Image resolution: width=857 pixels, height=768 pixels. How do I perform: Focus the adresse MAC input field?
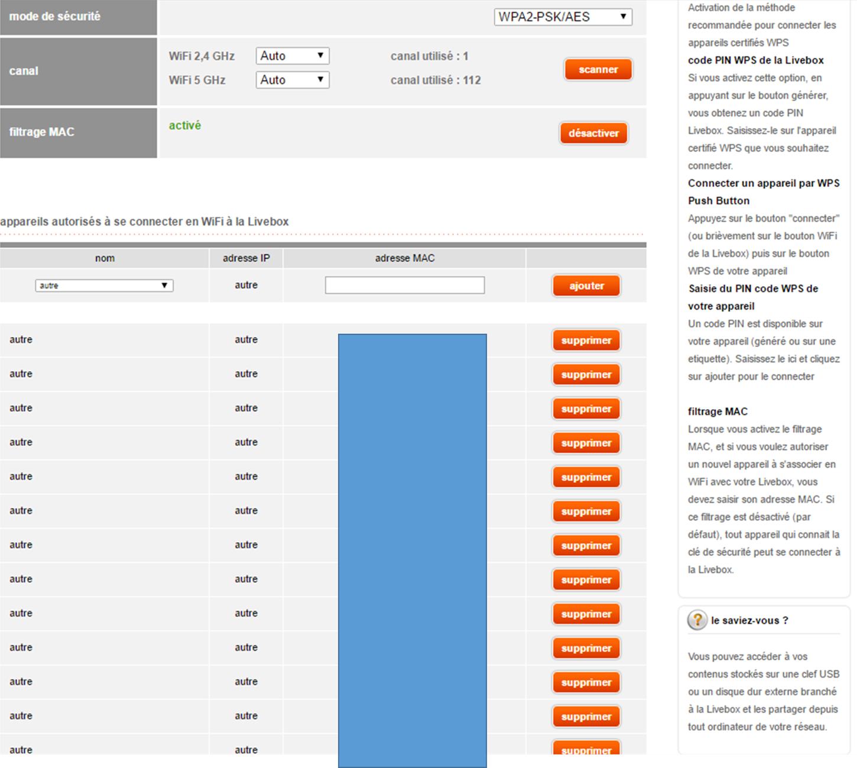click(x=405, y=285)
